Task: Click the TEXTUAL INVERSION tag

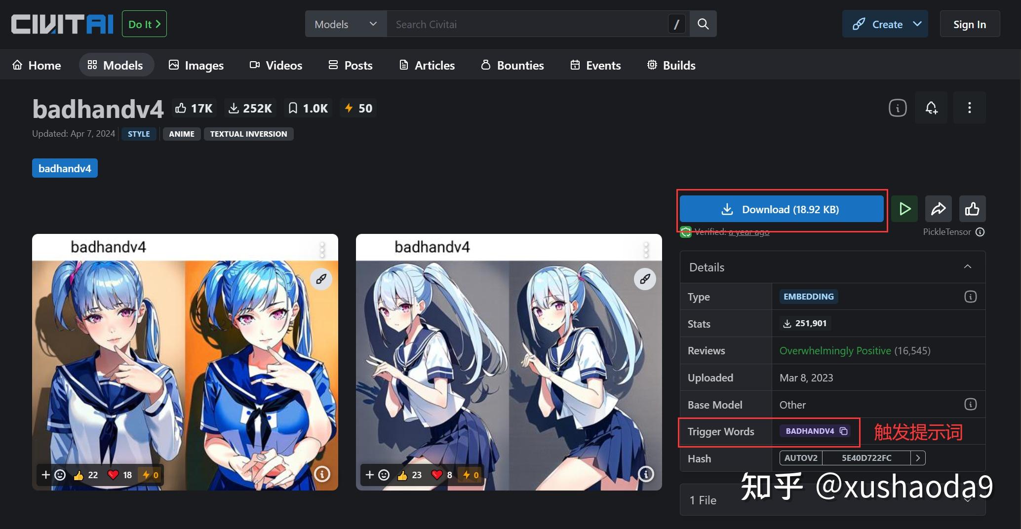Action: (248, 134)
